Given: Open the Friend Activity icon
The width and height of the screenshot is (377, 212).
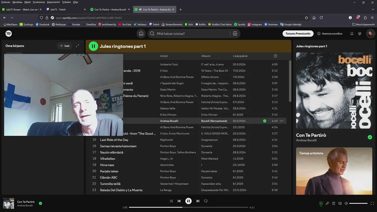Looking at the screenshot, I should (x=360, y=34).
